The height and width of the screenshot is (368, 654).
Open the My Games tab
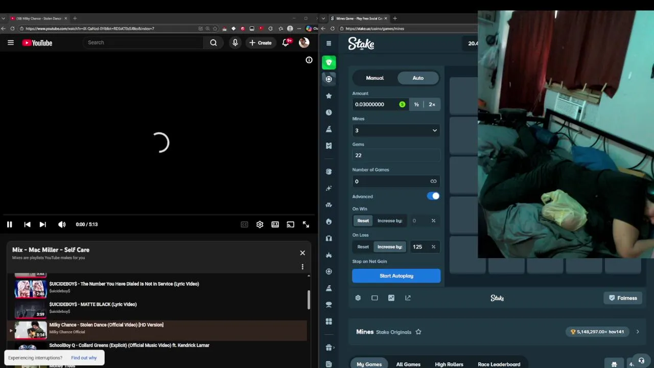click(369, 364)
